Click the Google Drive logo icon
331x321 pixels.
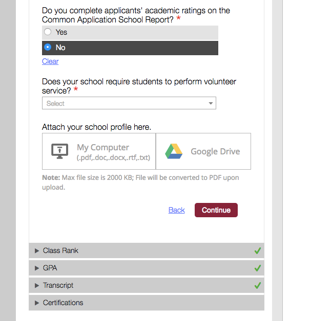(174, 151)
